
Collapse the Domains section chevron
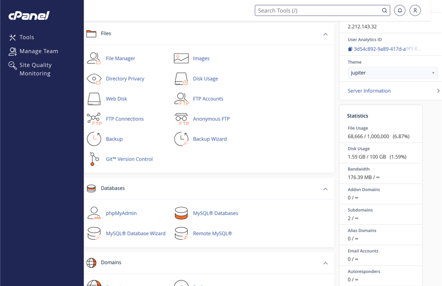[x=325, y=263]
